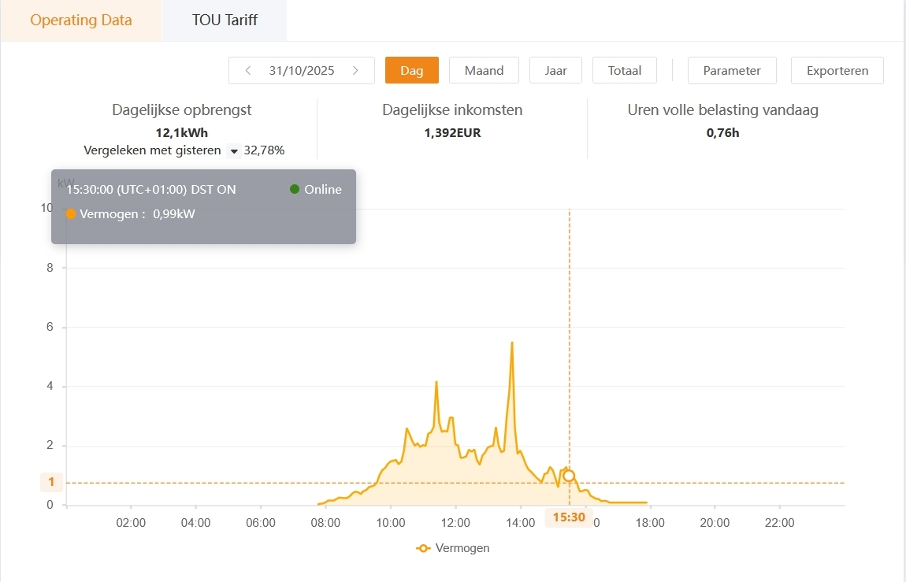Click the green Online status dot

(295, 189)
